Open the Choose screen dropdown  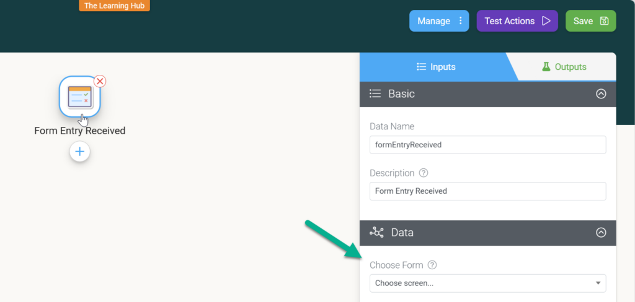click(487, 283)
